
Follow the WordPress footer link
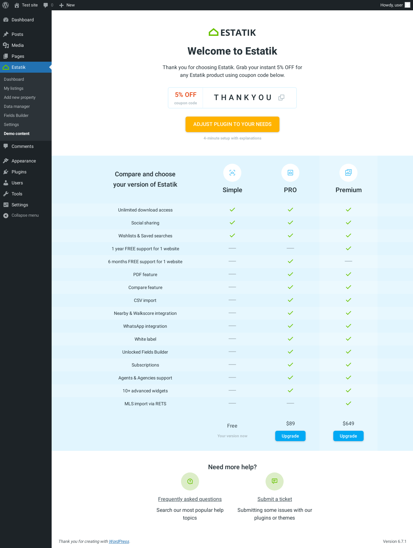(119, 542)
